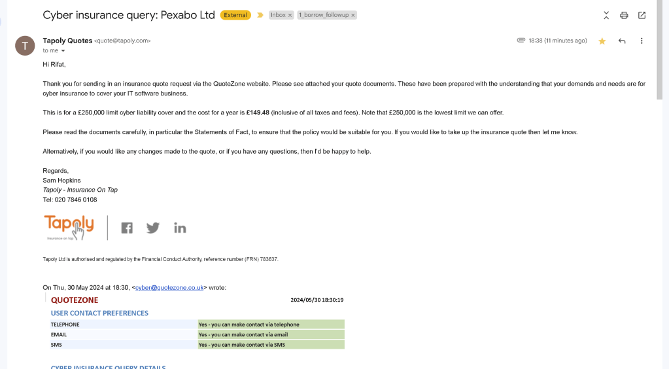This screenshot has height=369, width=669.
Task: Open Tapoly's Twitter icon link
Action: (153, 228)
